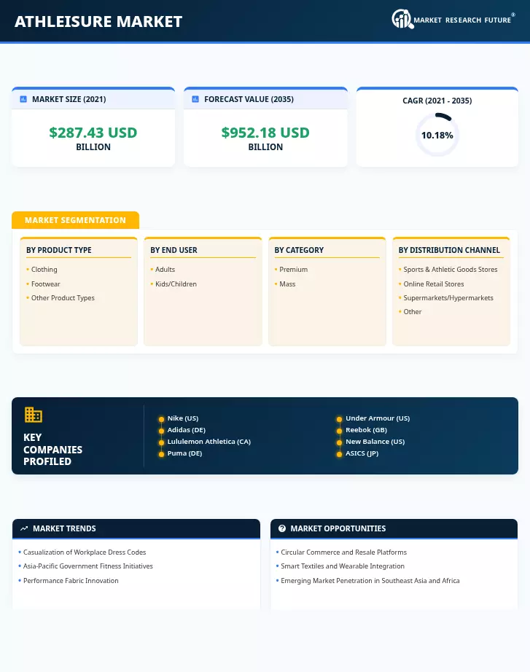Click Nike (US) in key companies

click(183, 418)
